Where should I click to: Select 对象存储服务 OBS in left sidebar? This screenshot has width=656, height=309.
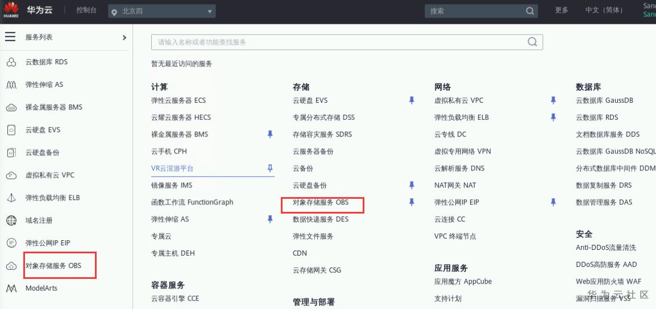click(x=53, y=265)
